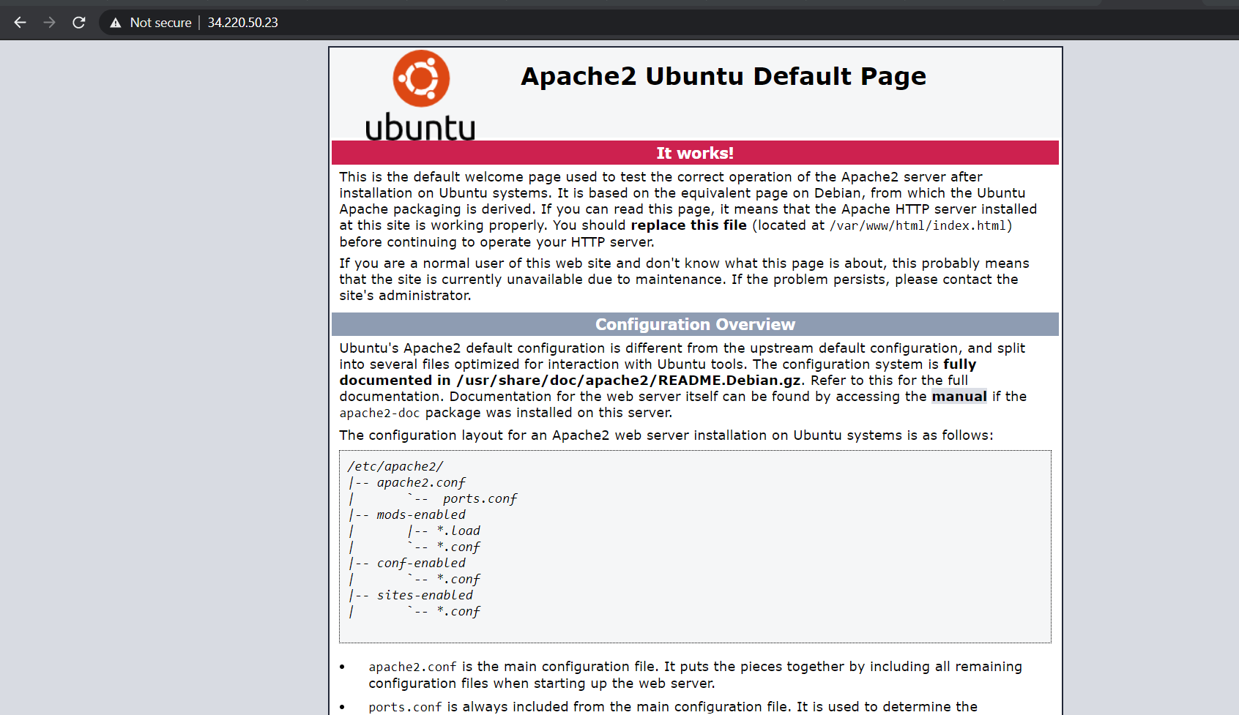Open the Not secure warning icon
This screenshot has width=1239, height=715.
[116, 23]
